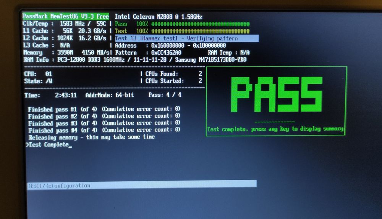Click the AddrMode: 64-bit label

[110, 95]
